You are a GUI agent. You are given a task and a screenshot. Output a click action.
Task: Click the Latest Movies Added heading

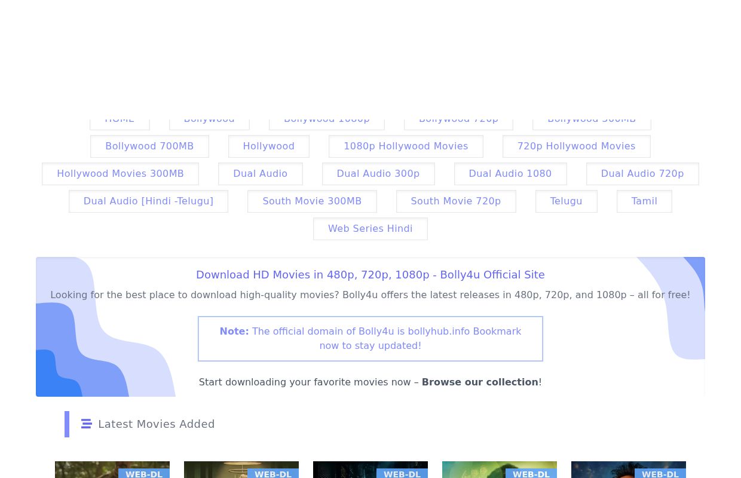tap(157, 424)
